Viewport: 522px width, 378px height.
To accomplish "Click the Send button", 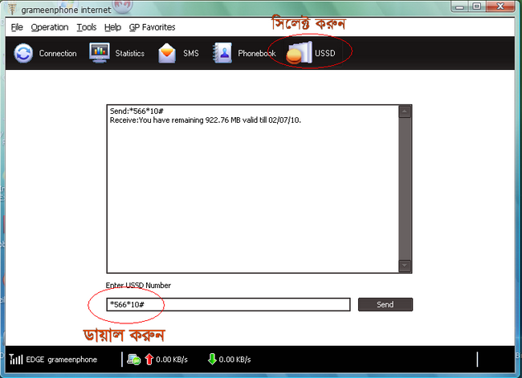I will 385,304.
